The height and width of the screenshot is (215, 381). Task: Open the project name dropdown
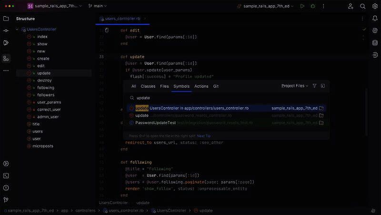(x=58, y=6)
